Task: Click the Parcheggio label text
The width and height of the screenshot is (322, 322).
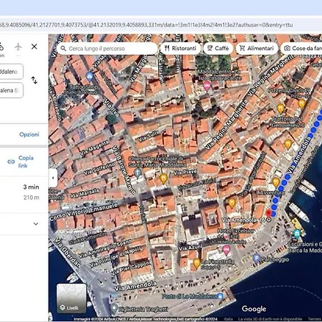Action: tap(275, 259)
